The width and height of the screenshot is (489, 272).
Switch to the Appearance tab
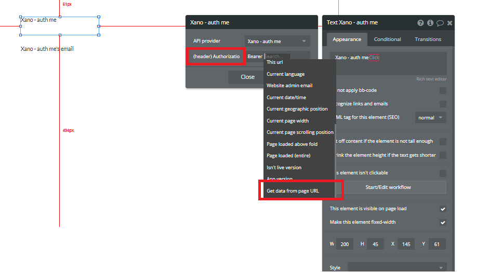(347, 39)
